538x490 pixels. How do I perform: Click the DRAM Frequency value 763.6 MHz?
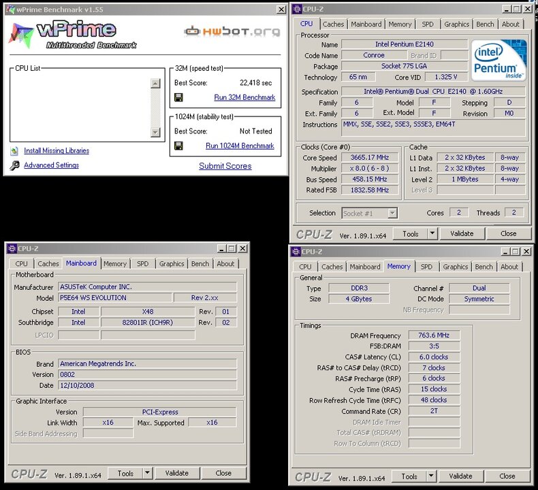coord(434,336)
